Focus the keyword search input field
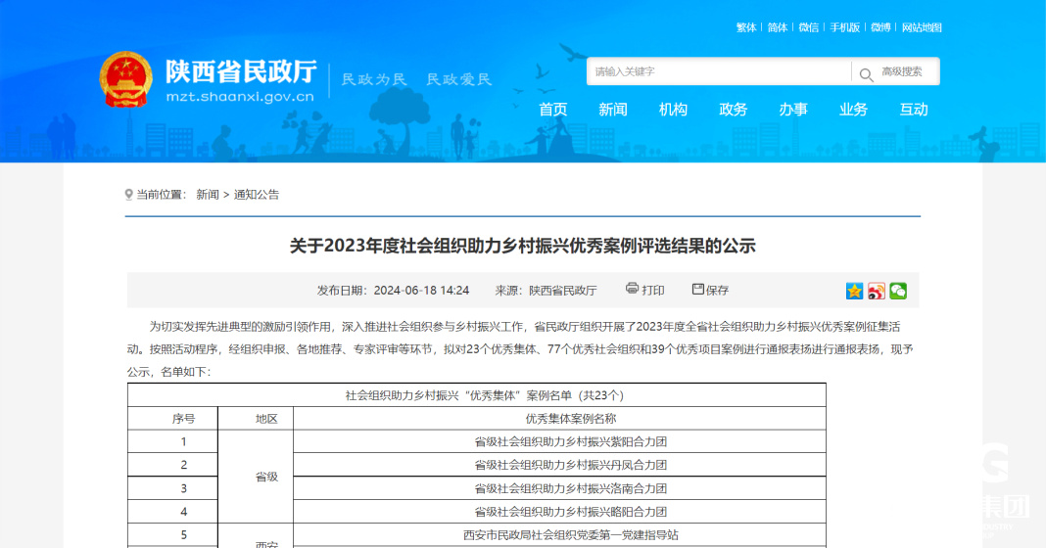 pyautogui.click(x=720, y=71)
